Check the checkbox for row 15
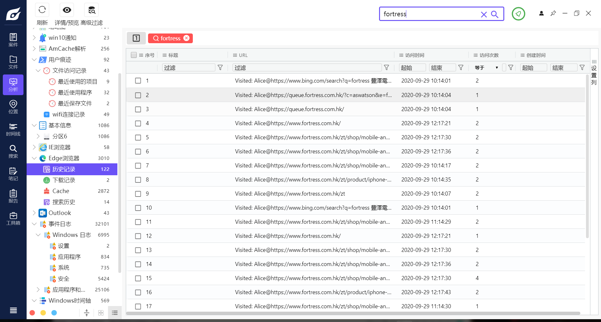Viewport: 601px width, 322px height. point(138,278)
